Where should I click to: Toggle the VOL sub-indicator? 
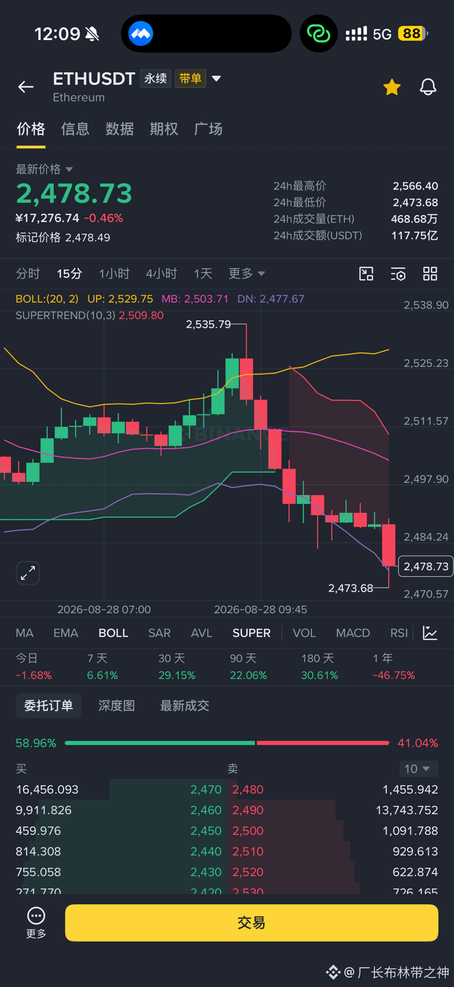click(x=304, y=633)
